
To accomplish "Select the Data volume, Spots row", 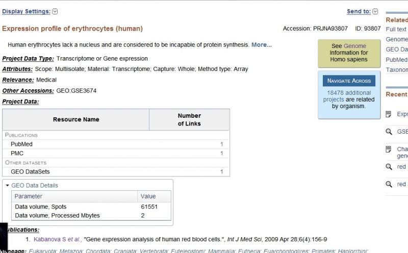I will tap(91, 207).
